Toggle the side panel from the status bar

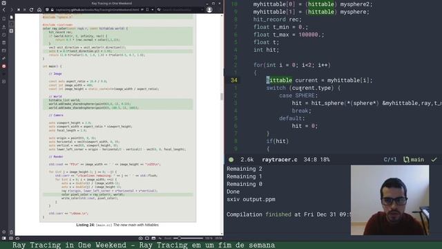(3, 238)
